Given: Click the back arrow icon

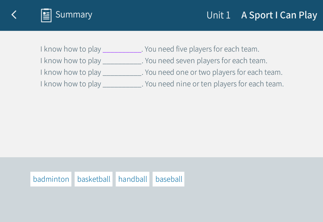Looking at the screenshot, I should point(14,15).
